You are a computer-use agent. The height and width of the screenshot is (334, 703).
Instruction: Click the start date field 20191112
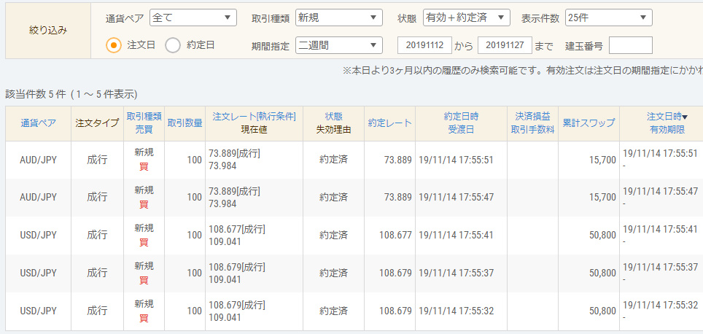pyautogui.click(x=424, y=45)
